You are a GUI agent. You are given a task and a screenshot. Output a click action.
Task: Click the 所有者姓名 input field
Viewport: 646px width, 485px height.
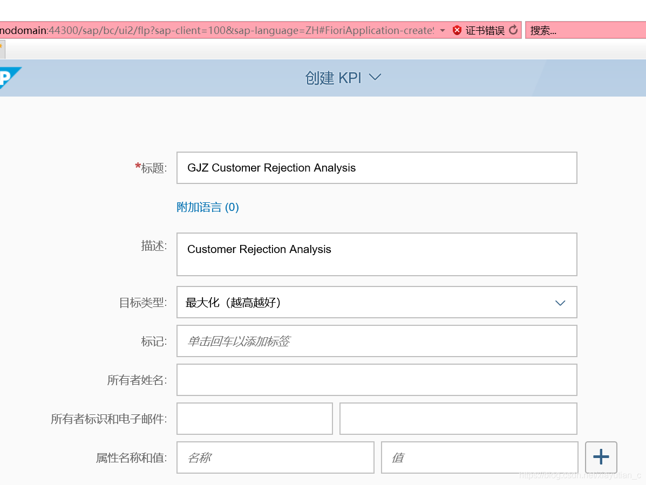point(377,380)
